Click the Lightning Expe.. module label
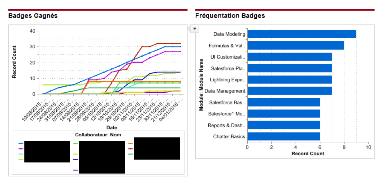This screenshot has height=185, width=385. click(x=228, y=80)
